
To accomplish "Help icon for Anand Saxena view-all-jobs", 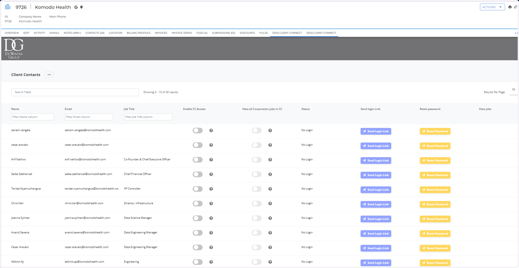I will coord(270,233).
